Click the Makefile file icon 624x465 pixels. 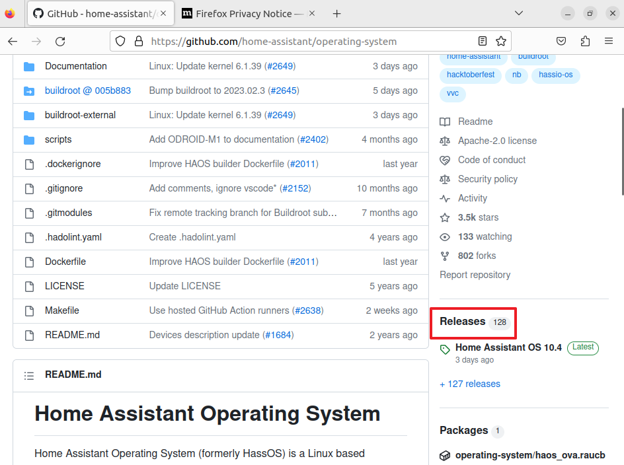30,310
